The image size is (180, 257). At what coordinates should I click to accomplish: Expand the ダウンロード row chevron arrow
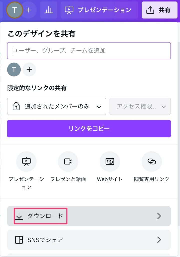(x=159, y=216)
